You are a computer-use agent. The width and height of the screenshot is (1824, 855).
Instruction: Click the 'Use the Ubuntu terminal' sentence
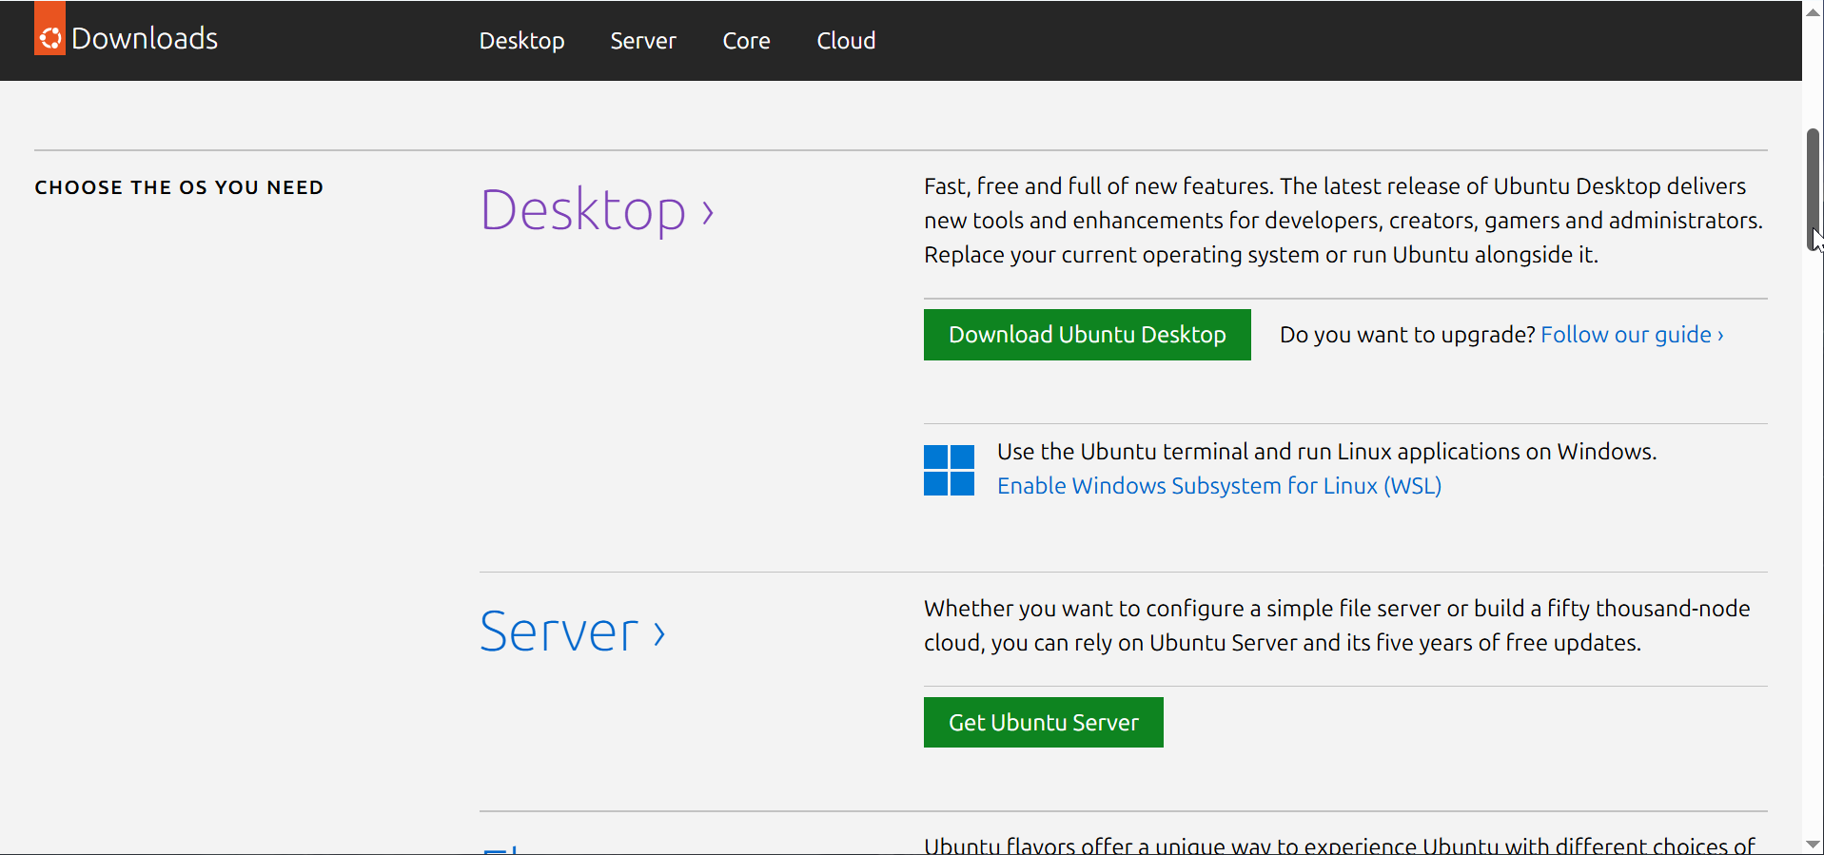[1326, 452]
